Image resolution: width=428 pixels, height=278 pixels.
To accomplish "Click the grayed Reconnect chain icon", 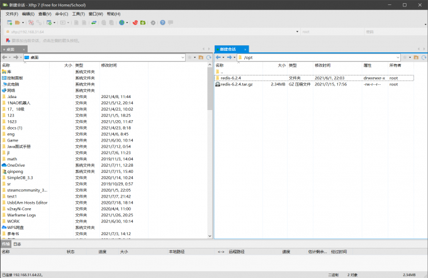I will click(x=39, y=23).
